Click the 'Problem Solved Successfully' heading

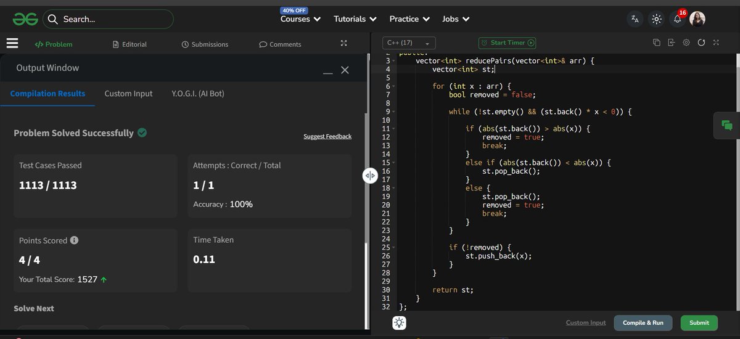point(73,133)
